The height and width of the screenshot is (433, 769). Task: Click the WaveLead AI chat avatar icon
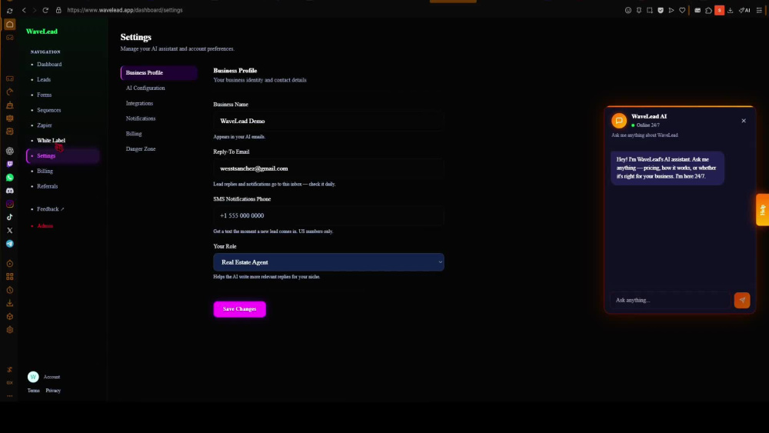pos(619,121)
